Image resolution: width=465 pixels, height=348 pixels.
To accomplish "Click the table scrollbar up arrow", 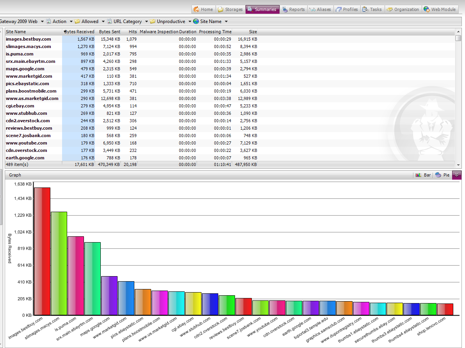I will (x=458, y=32).
